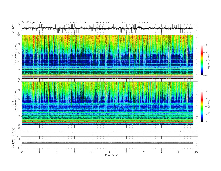Viewport: 221px width, 171px height.
Task: Click the 8 kHz tick of ch.2 spectrogram
Action: tap(19, 90)
